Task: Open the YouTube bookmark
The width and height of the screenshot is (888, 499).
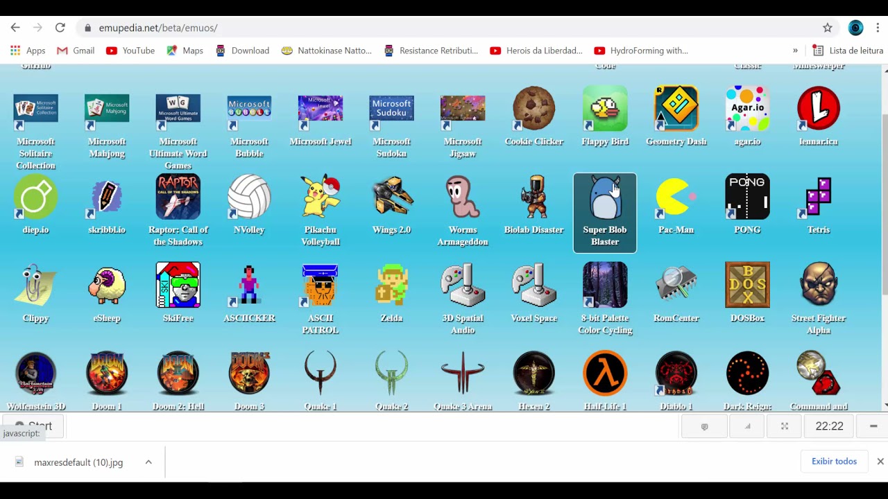Action: (x=130, y=51)
